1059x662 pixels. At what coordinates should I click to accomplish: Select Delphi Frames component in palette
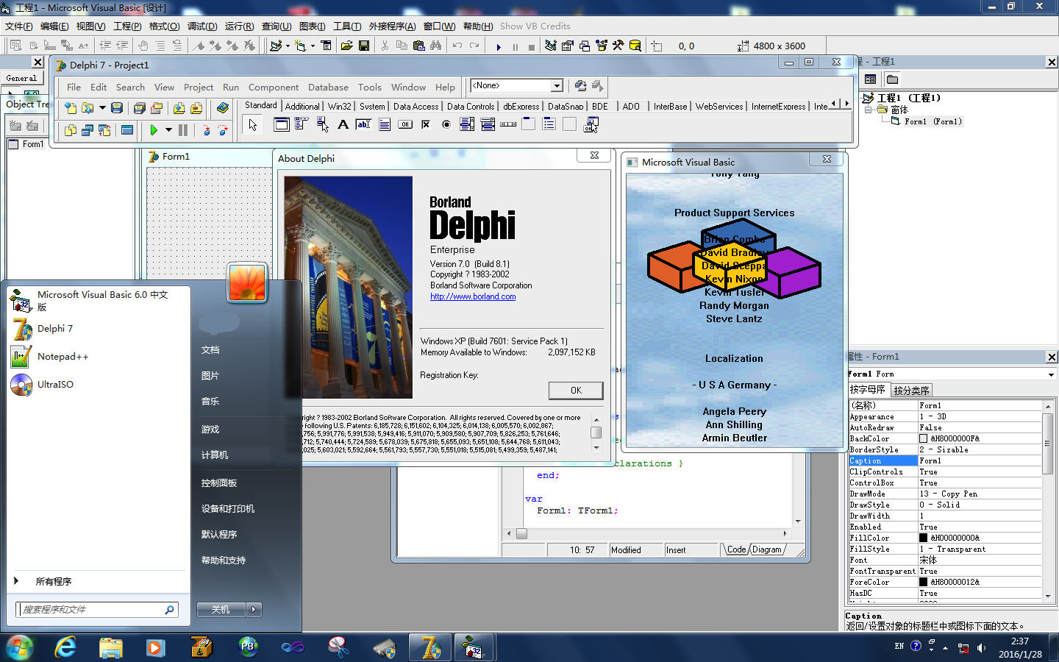tap(281, 124)
